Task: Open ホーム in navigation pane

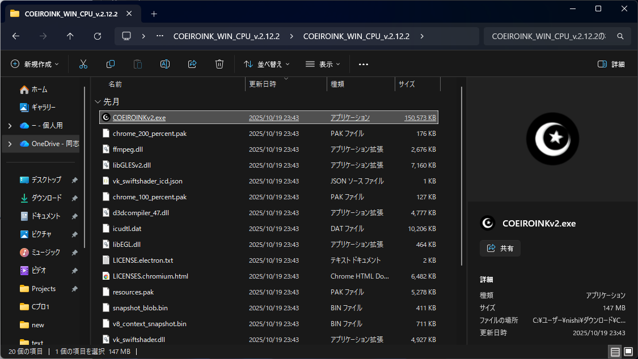Action: tap(40, 89)
